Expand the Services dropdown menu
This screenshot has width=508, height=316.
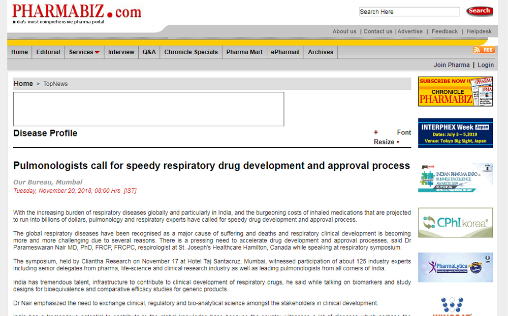pos(84,52)
